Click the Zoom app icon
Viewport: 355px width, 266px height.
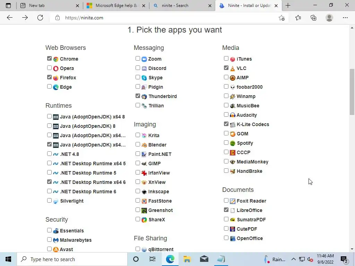coord(144,59)
